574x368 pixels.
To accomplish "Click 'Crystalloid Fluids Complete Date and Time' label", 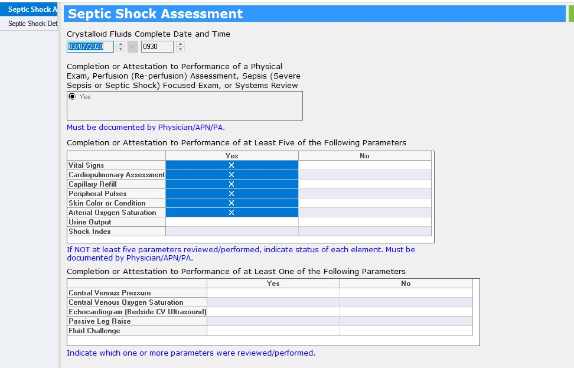I will click(x=148, y=34).
